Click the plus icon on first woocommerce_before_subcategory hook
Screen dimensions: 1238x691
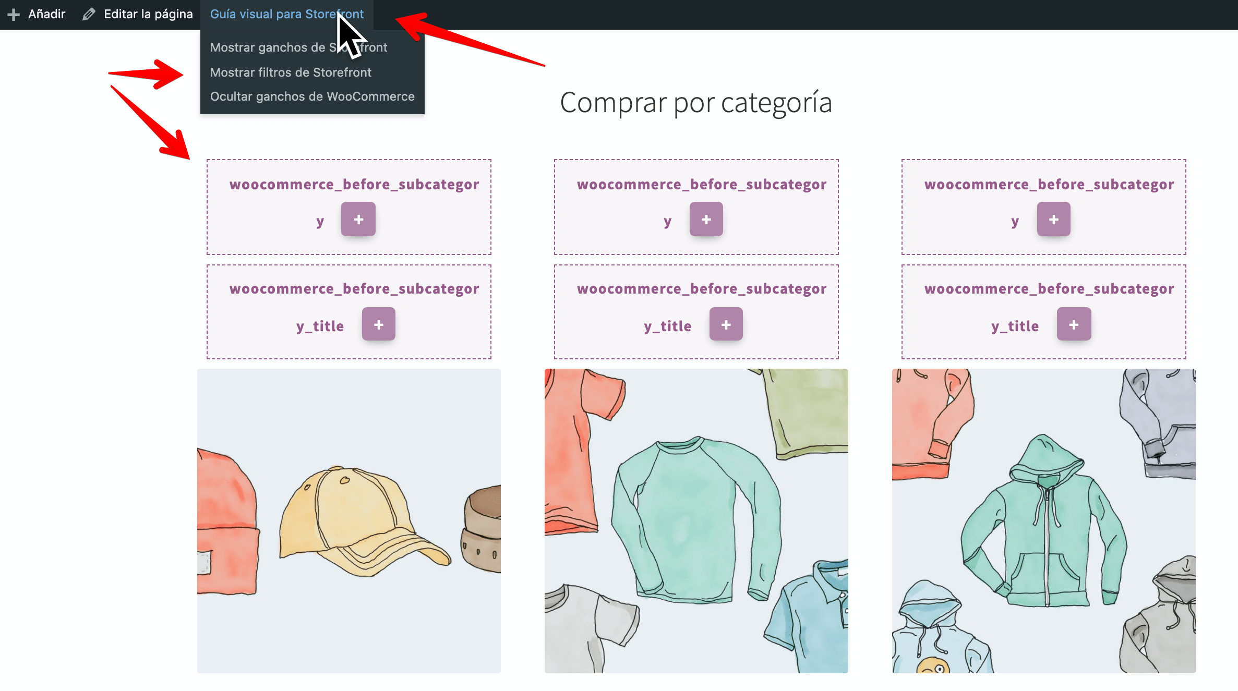pos(359,219)
